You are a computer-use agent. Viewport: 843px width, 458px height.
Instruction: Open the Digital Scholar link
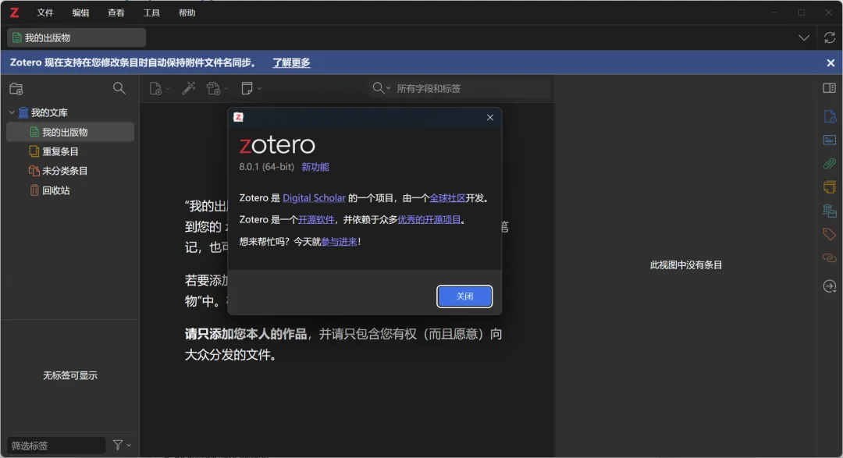pyautogui.click(x=314, y=198)
